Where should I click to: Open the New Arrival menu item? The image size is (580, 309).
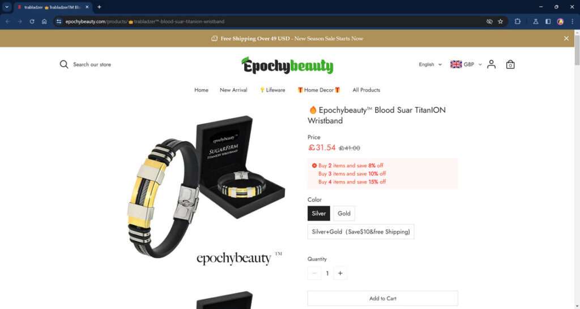[233, 90]
